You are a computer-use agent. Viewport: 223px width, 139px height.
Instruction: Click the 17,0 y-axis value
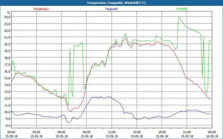(7, 64)
